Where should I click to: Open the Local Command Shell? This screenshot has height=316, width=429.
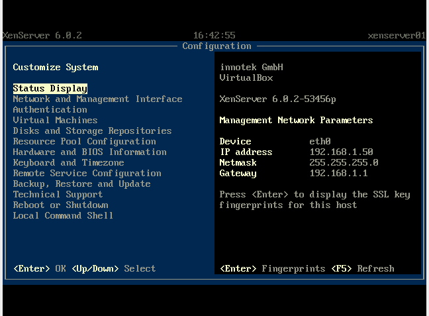[x=63, y=215]
